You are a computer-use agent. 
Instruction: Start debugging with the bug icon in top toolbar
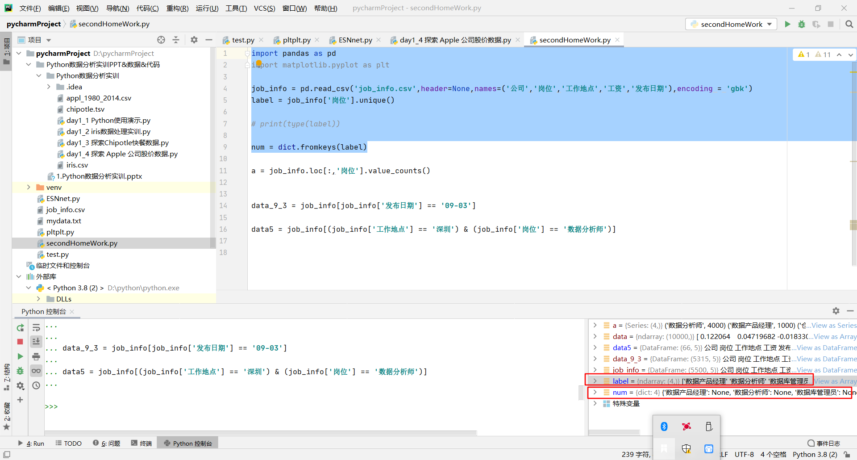[x=802, y=24]
